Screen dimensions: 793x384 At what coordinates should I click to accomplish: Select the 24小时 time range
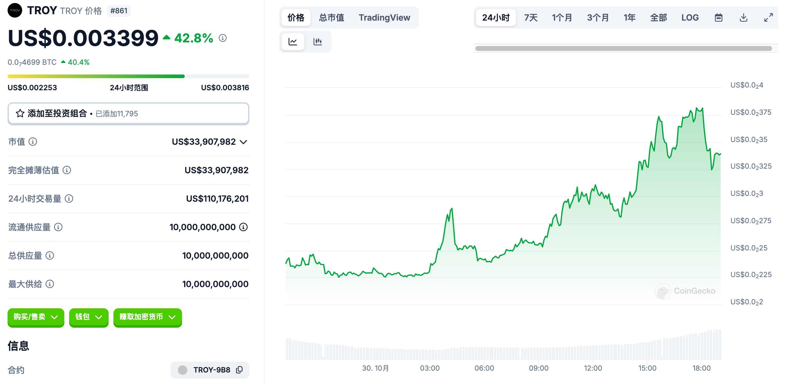(496, 18)
